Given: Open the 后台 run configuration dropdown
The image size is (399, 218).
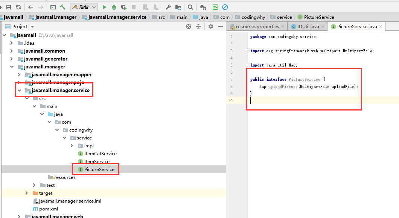Looking at the screenshot, I should 84,7.
